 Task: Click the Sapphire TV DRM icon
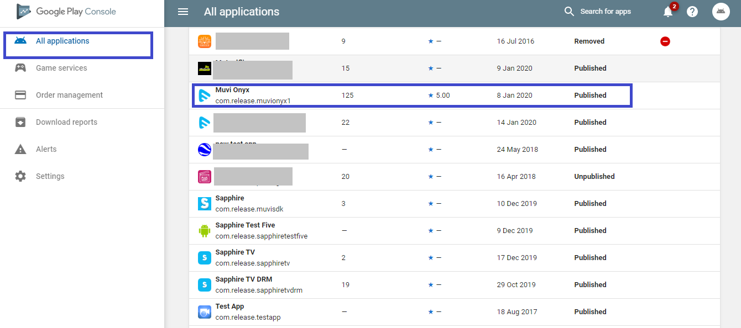pyautogui.click(x=205, y=285)
